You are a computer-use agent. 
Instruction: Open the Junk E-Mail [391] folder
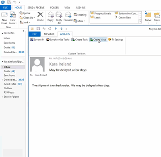(13, 84)
